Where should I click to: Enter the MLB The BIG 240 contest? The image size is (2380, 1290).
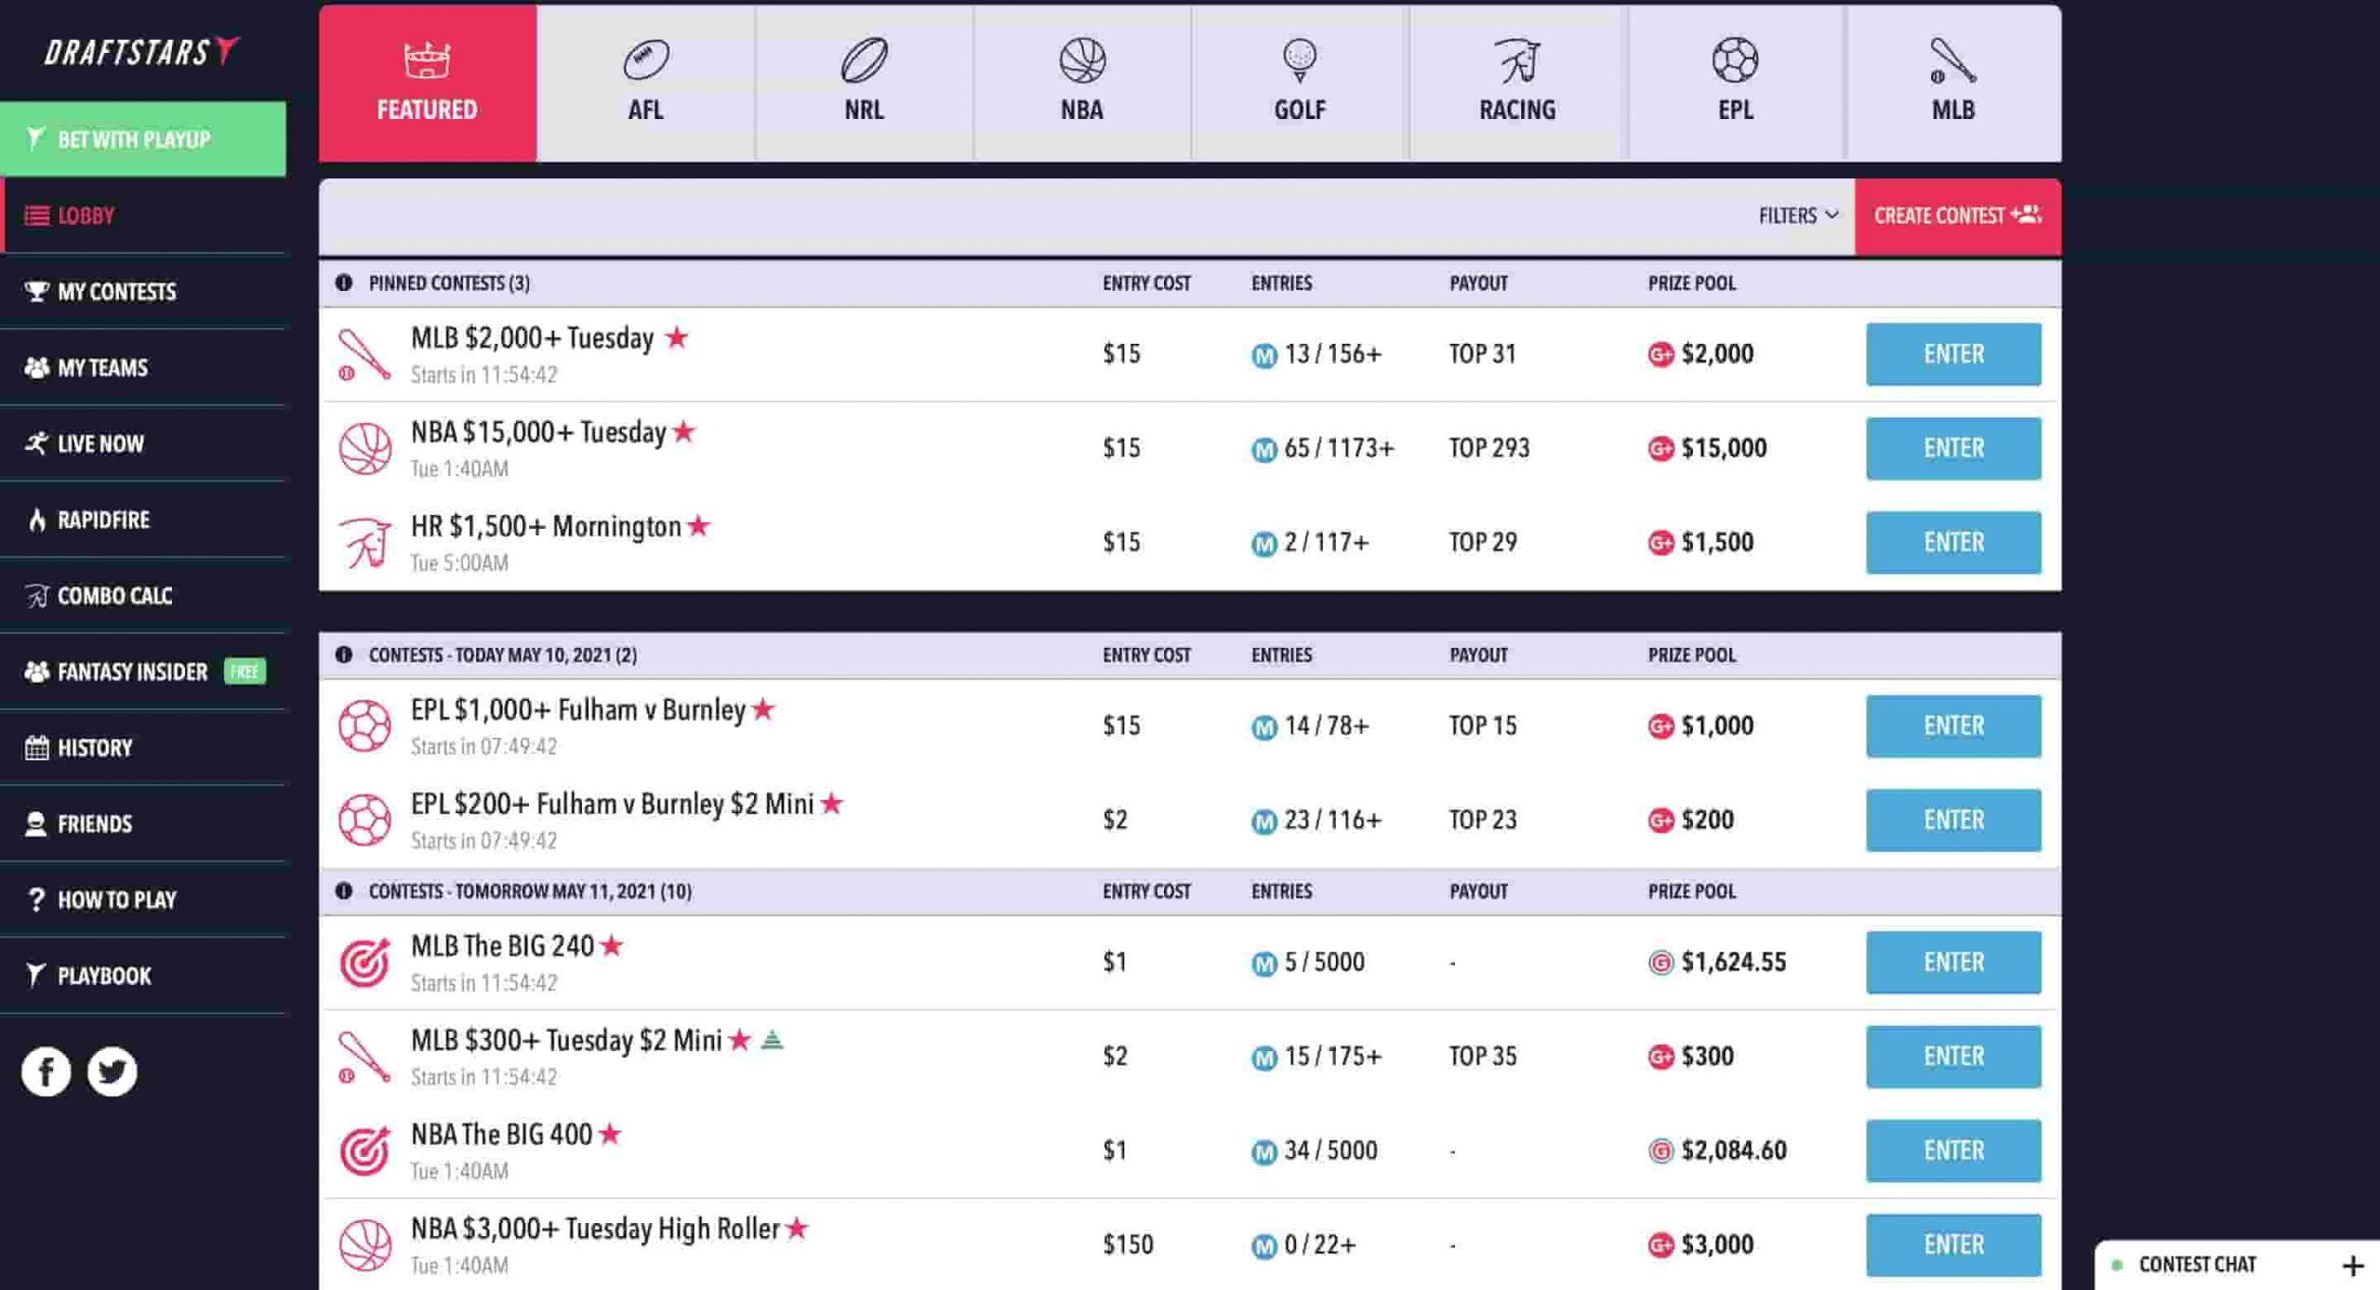point(1952,962)
